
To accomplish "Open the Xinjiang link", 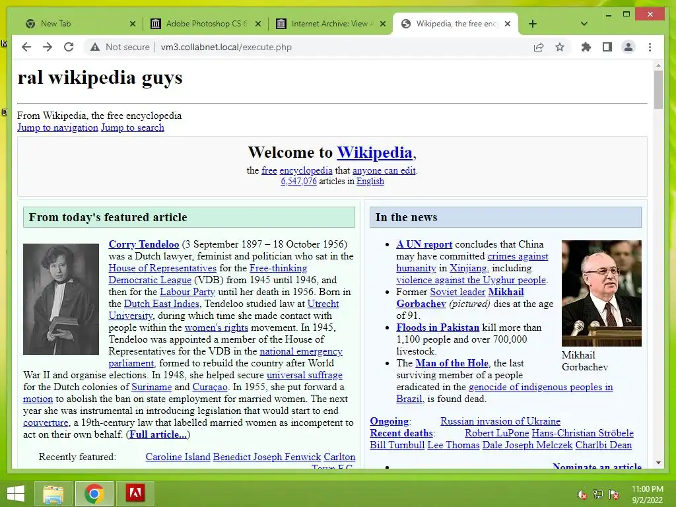I will (468, 268).
